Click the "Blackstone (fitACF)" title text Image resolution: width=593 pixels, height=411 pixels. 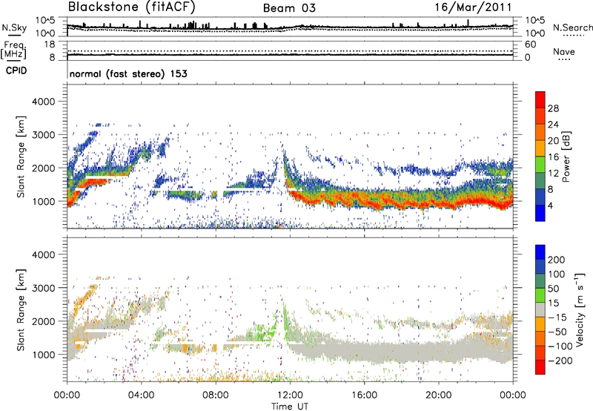pyautogui.click(x=132, y=7)
